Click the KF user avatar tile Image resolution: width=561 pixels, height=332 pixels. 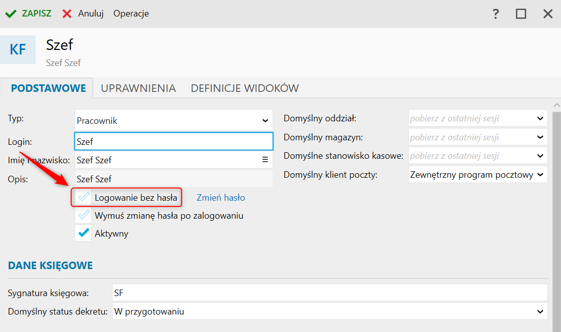(x=18, y=49)
